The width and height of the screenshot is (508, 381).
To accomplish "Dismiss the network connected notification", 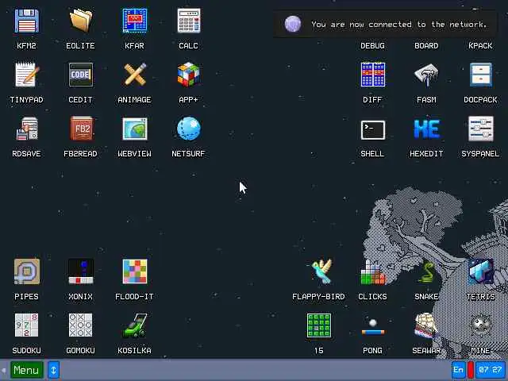I will 385,25.
